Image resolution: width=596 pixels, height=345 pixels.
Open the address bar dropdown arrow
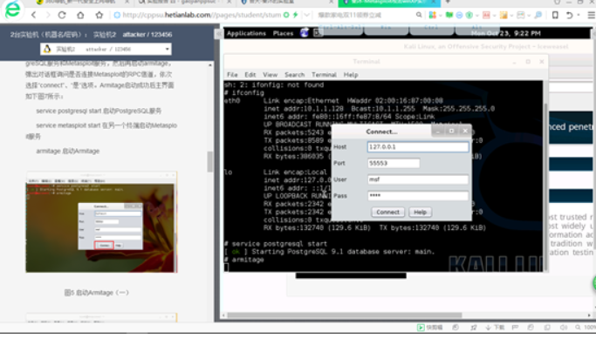pyautogui.click(x=306, y=15)
